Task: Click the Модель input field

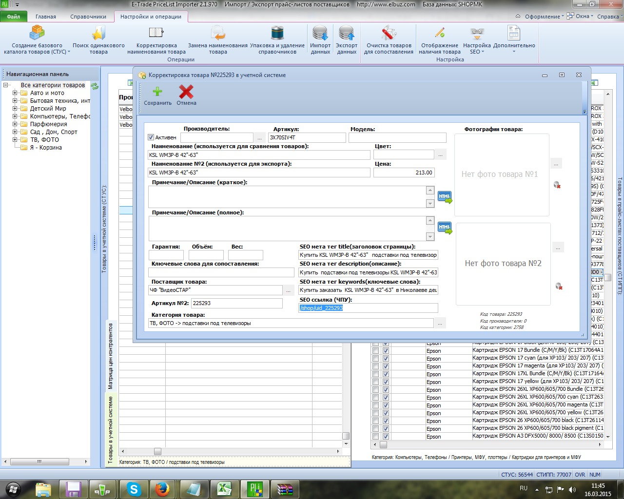Action: click(x=397, y=138)
